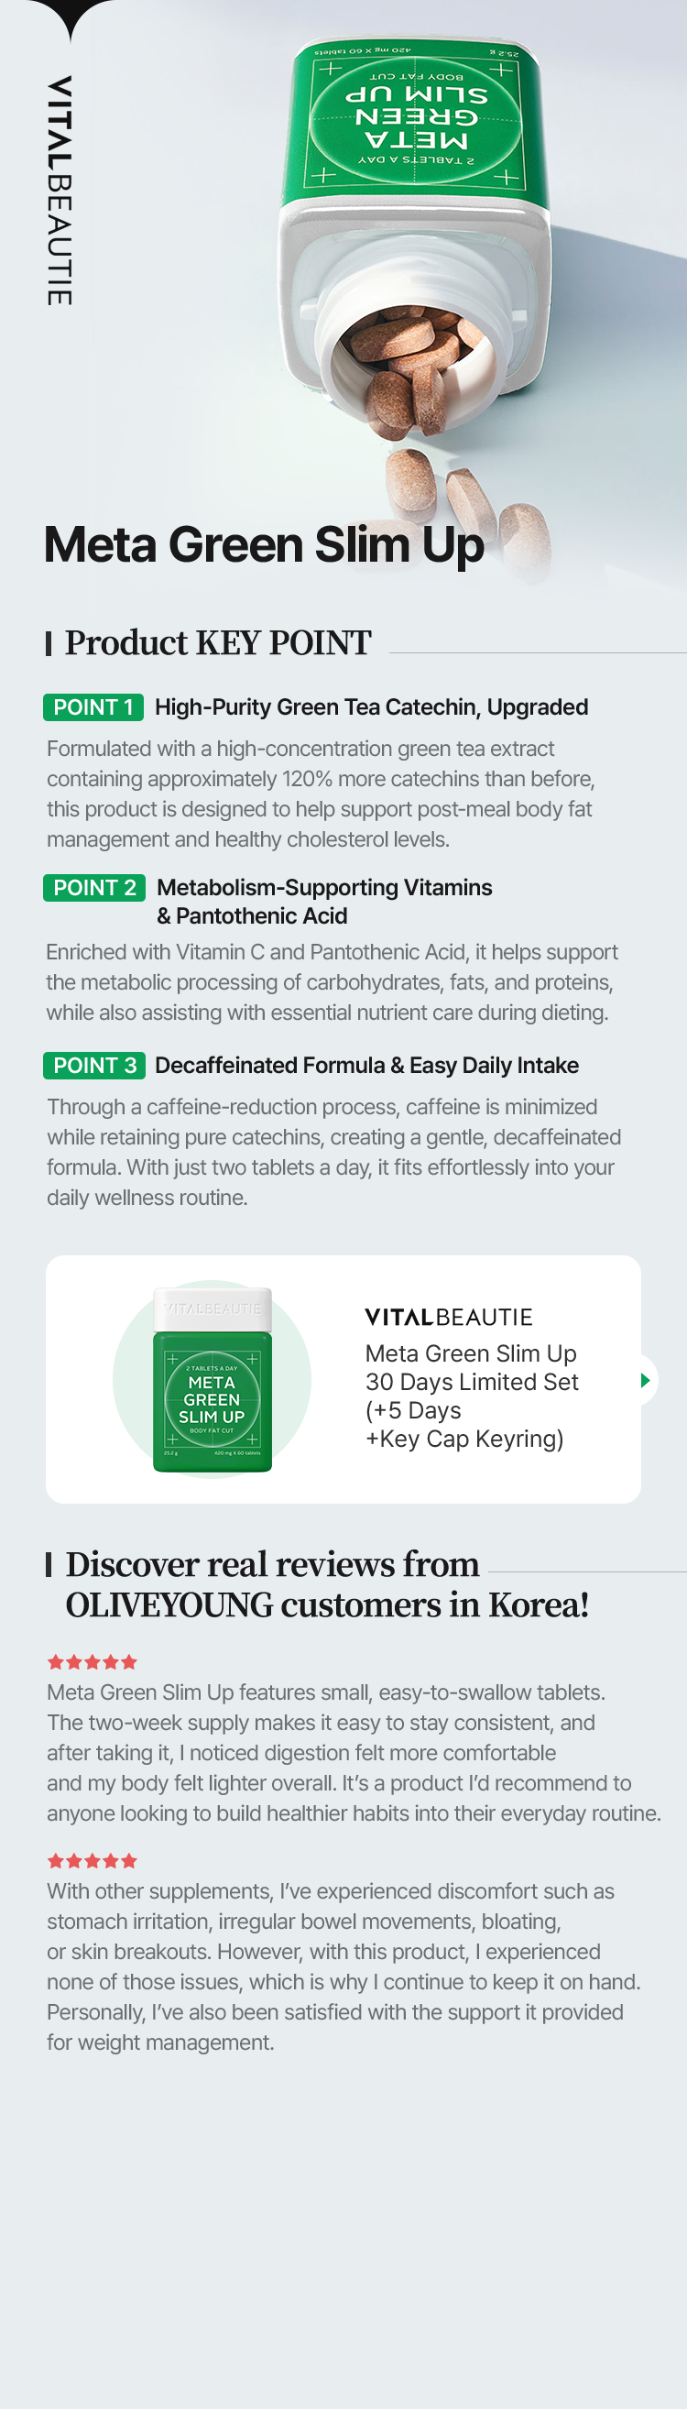Viewport: 687px width, 2409px height.
Task: Click the green arrow on product card
Action: tap(645, 1380)
